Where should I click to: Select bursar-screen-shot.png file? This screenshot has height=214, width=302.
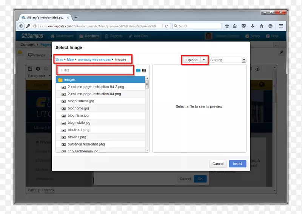click(x=100, y=144)
